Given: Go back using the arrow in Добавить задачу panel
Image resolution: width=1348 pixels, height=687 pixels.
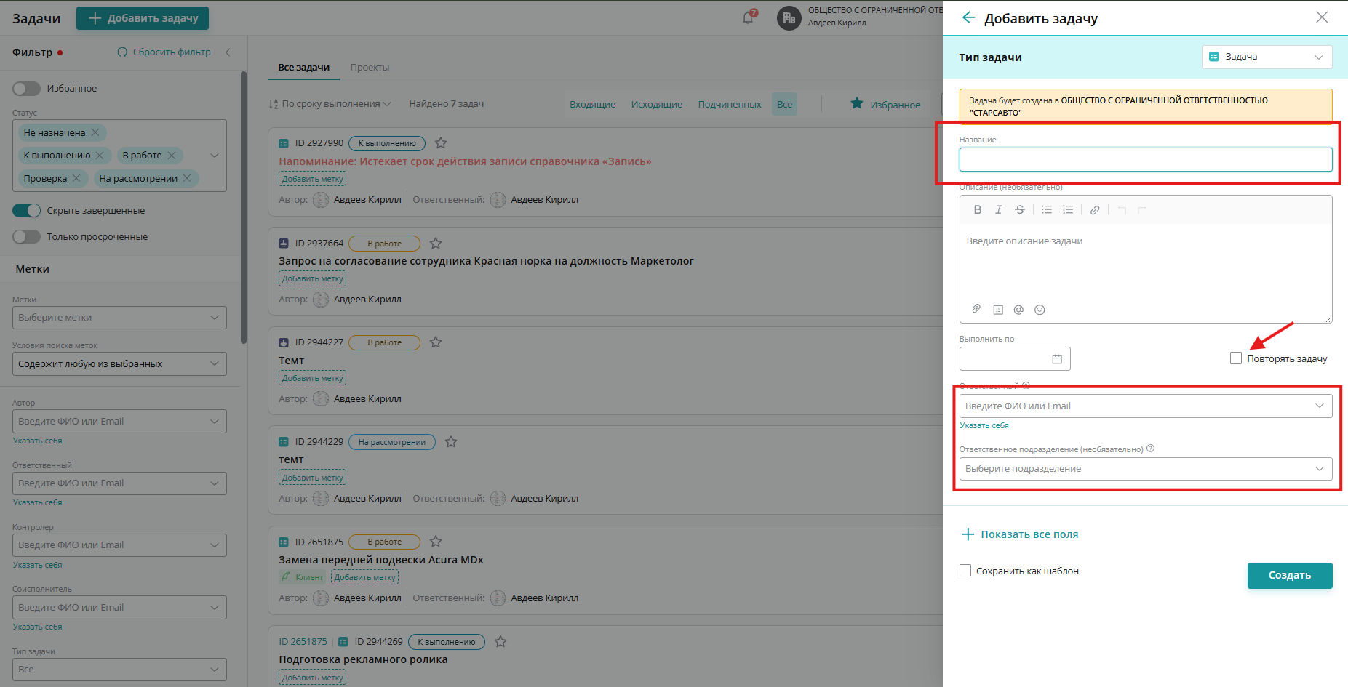Looking at the screenshot, I should click(968, 17).
